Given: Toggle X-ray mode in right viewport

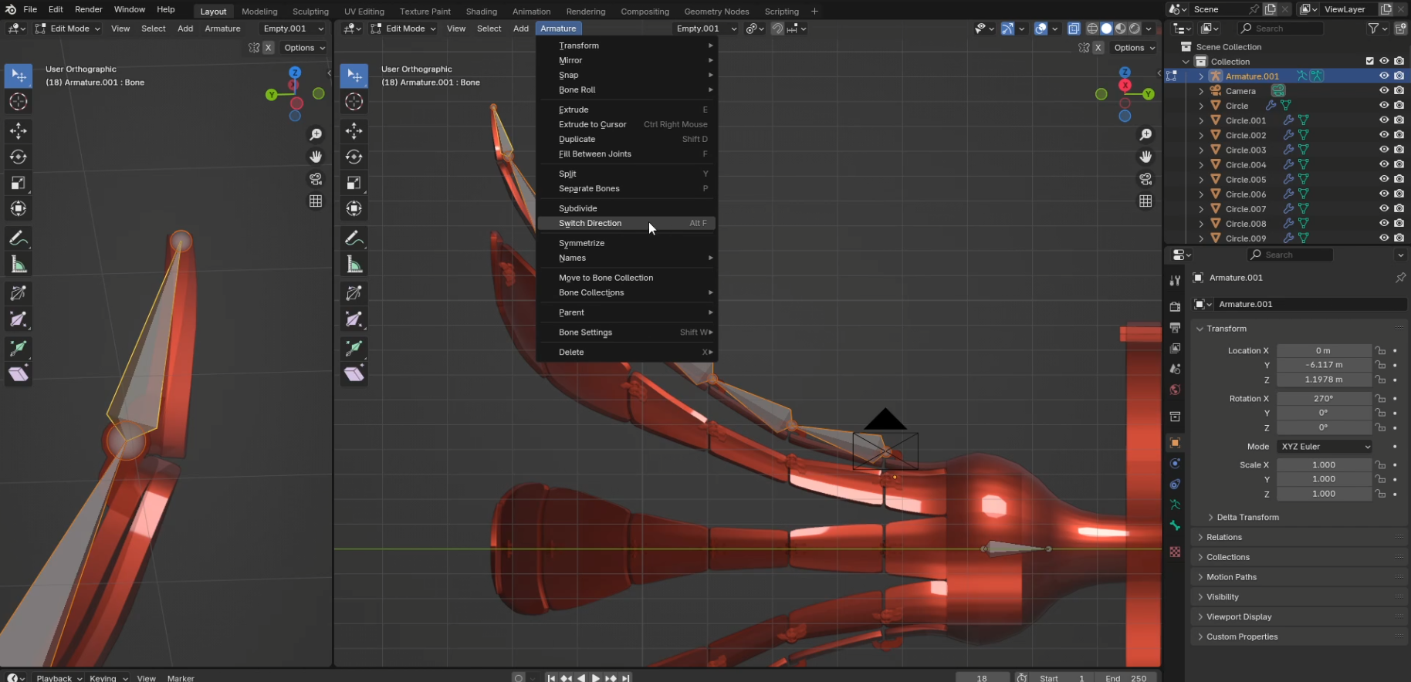Looking at the screenshot, I should [1074, 29].
